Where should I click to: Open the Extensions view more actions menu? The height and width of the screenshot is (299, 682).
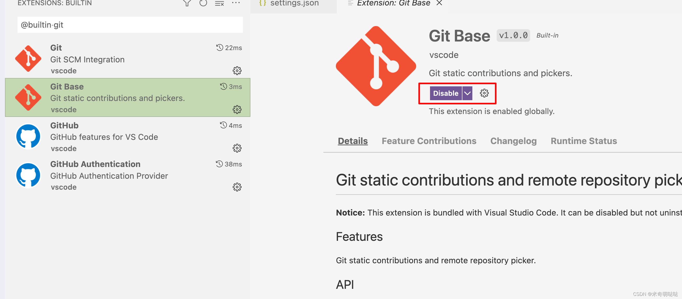coord(236,3)
